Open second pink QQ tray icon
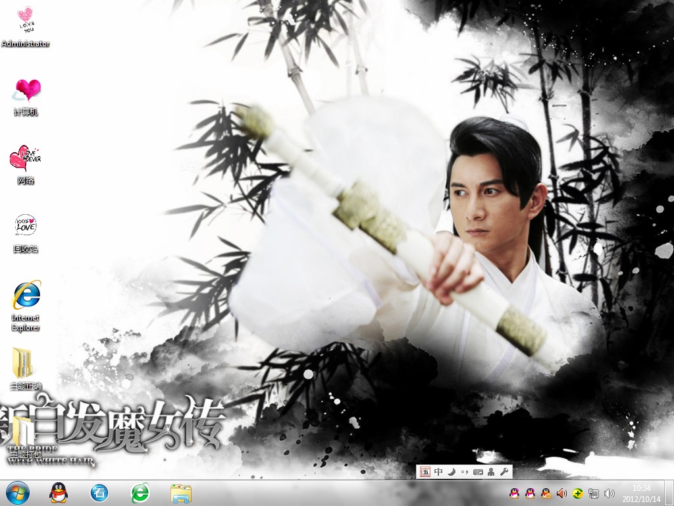The width and height of the screenshot is (674, 506). point(530,493)
